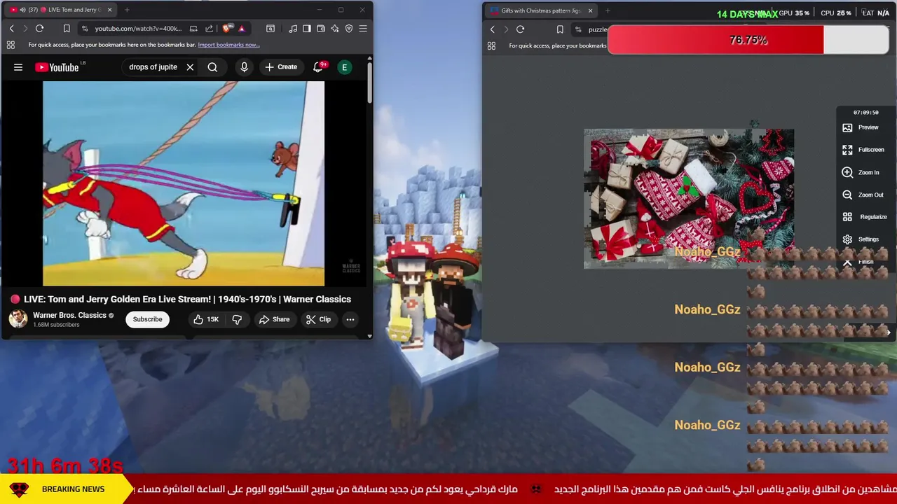Click the Christmas gifts puzzle image
Image resolution: width=897 pixels, height=504 pixels.
[689, 199]
